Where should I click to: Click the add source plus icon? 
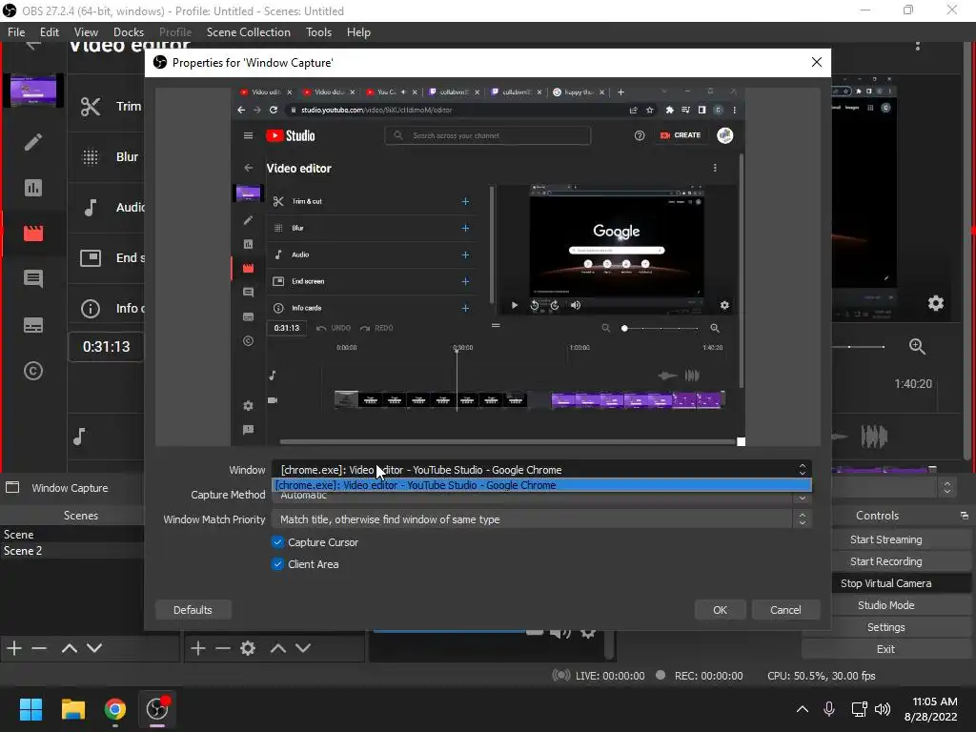(198, 648)
